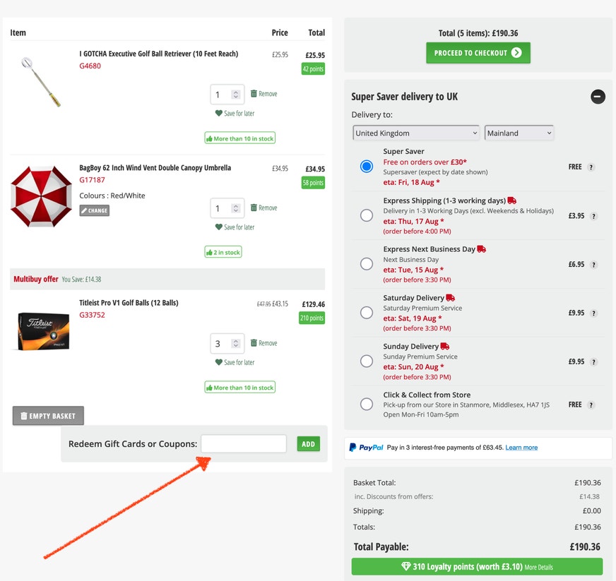Image resolution: width=616 pixels, height=581 pixels.
Task: Remove the I GOTCHA Golf Ball Retriever
Action: (x=263, y=94)
